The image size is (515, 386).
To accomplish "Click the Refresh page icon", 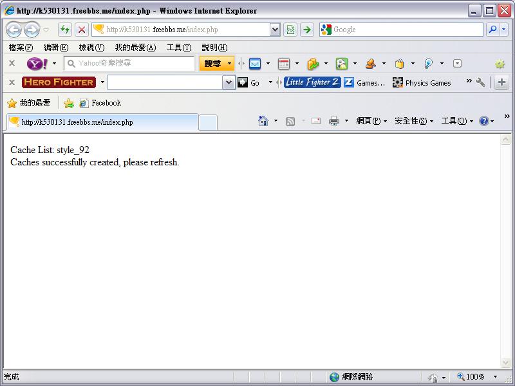I will click(65, 30).
